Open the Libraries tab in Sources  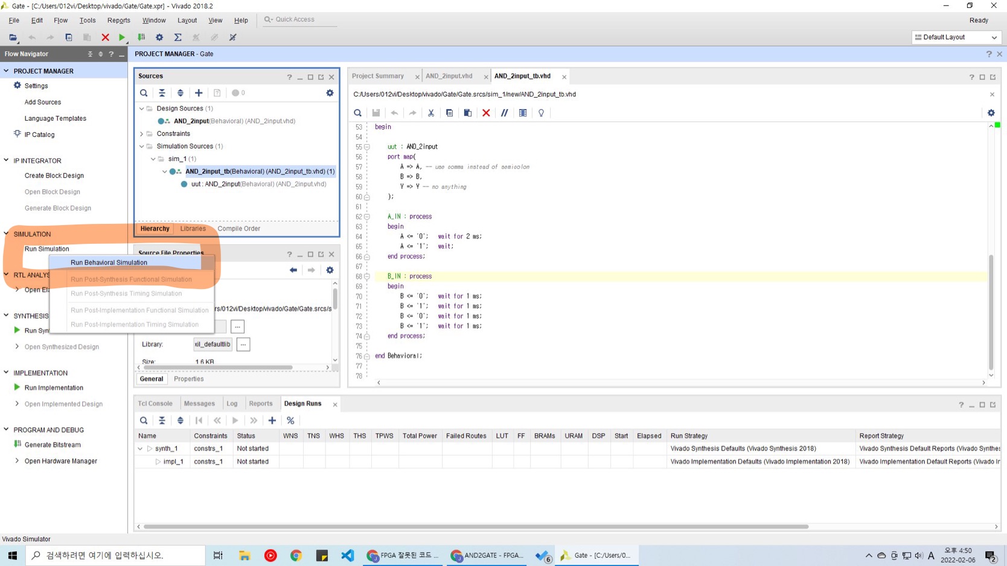tap(193, 229)
